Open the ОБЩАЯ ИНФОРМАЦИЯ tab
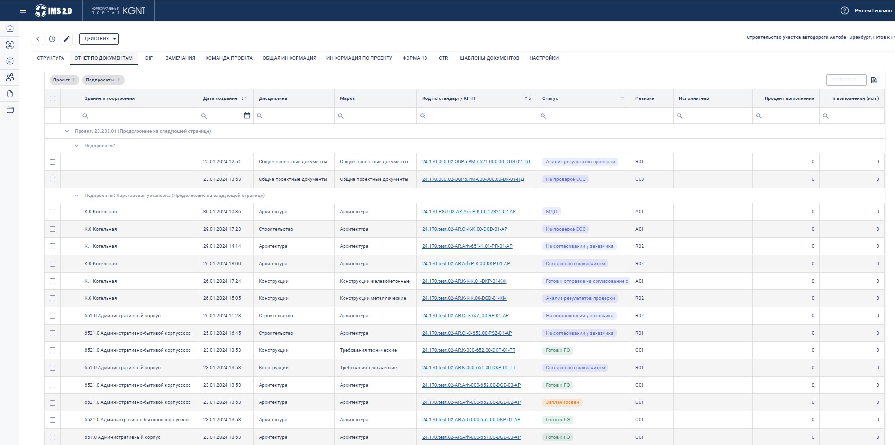The width and height of the screenshot is (895, 445). [289, 58]
